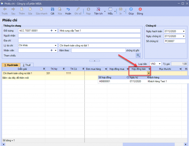
Task: Click the plus icon next to Đối tượng
Action: 51,31
